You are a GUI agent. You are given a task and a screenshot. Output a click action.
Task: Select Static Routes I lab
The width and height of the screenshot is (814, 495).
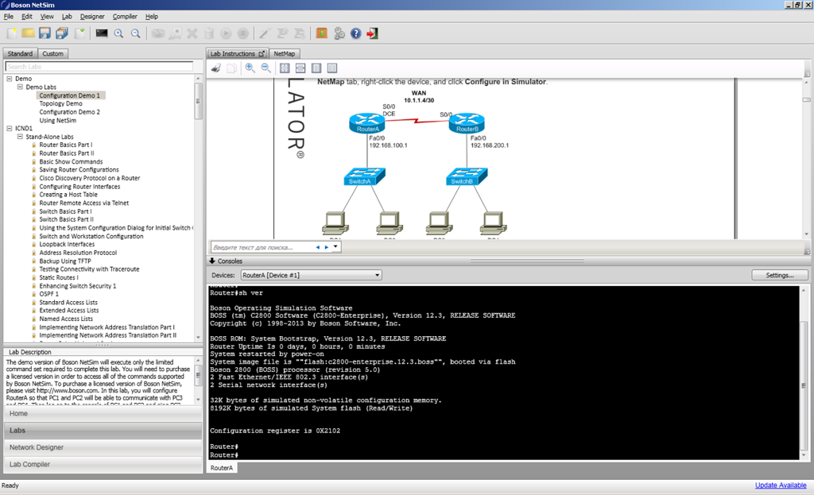point(59,277)
